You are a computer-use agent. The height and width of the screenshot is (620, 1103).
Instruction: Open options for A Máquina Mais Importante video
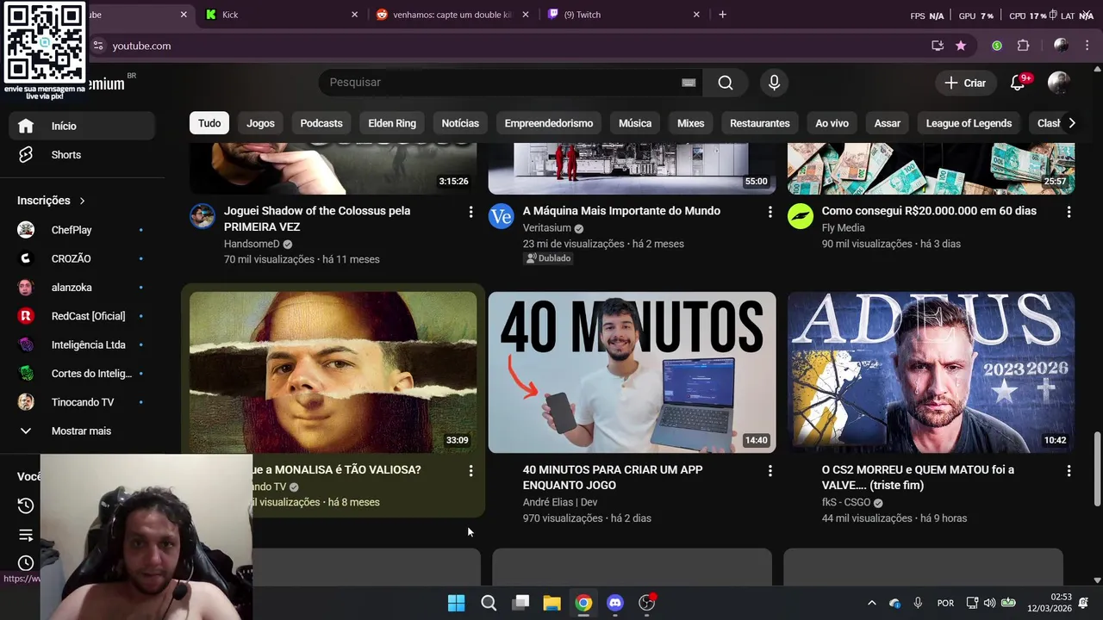point(770,212)
